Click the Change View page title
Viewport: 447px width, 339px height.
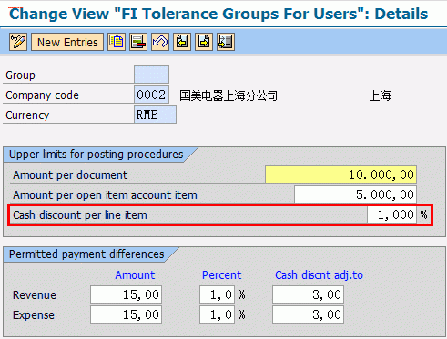218,14
